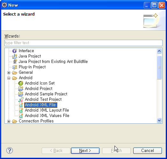Select the Connection Profiles label
The width and height of the screenshot is (167, 159).
[x=36, y=121]
